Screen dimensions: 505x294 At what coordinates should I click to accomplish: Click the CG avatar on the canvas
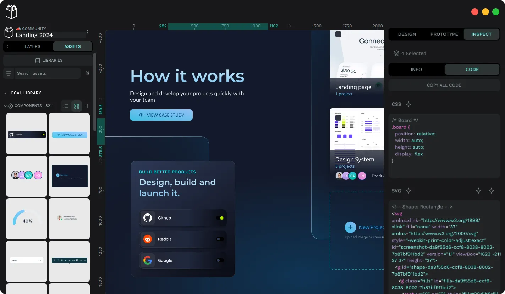click(x=346, y=176)
